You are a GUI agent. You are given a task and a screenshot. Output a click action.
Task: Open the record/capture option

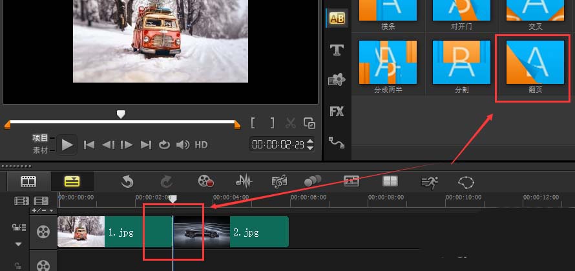[x=205, y=181]
